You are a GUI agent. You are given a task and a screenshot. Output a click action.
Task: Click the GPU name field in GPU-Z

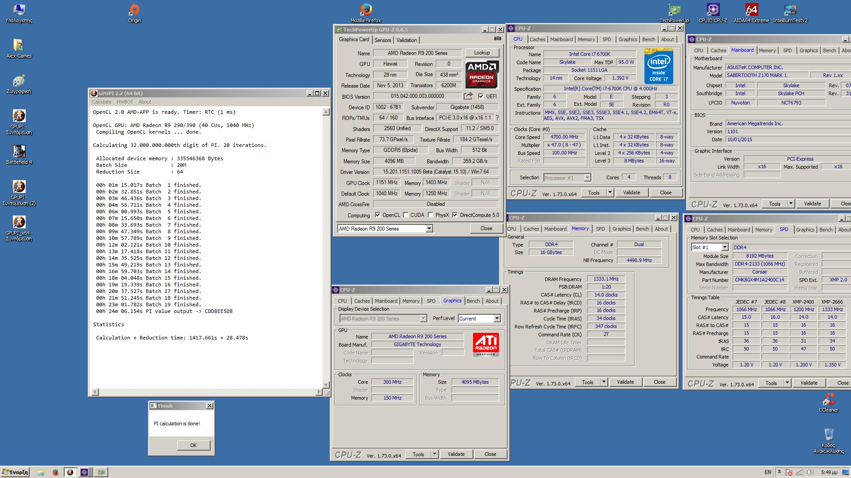tap(417, 53)
